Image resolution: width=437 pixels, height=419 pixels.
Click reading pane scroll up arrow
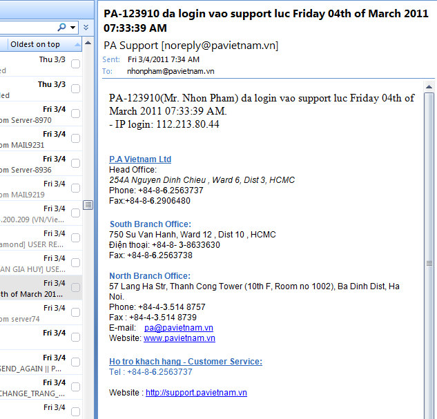point(429,87)
